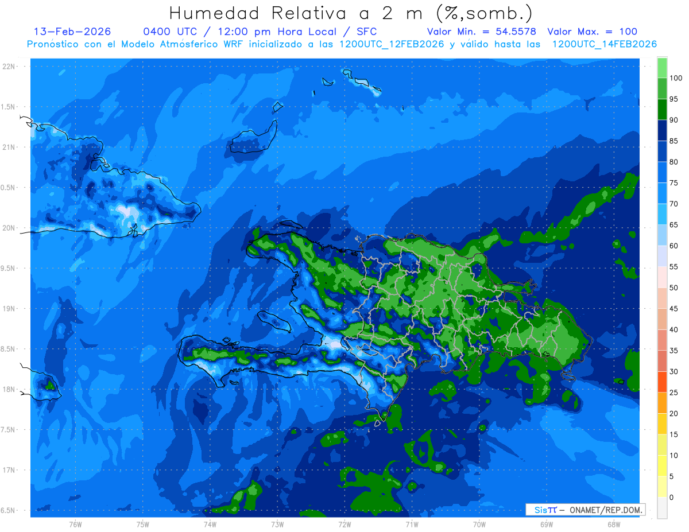Click the '72W' longitude label
The image size is (689, 532).
coord(344,524)
